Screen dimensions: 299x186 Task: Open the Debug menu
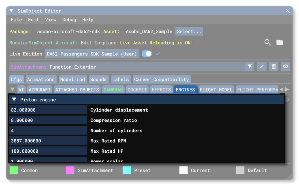coord(69,20)
